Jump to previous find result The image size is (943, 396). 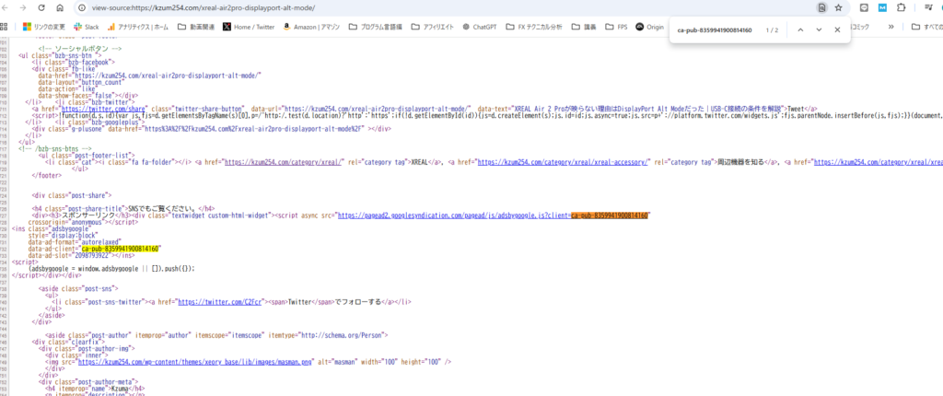799,29
